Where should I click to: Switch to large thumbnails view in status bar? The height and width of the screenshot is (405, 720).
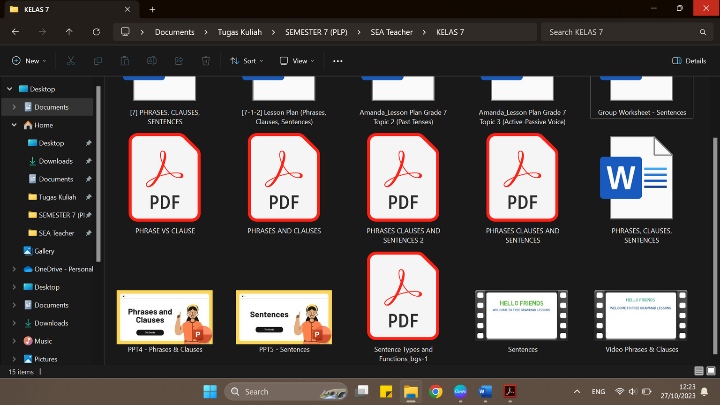click(711, 371)
